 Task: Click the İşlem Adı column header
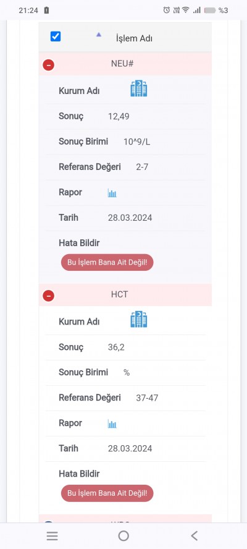coord(134,38)
